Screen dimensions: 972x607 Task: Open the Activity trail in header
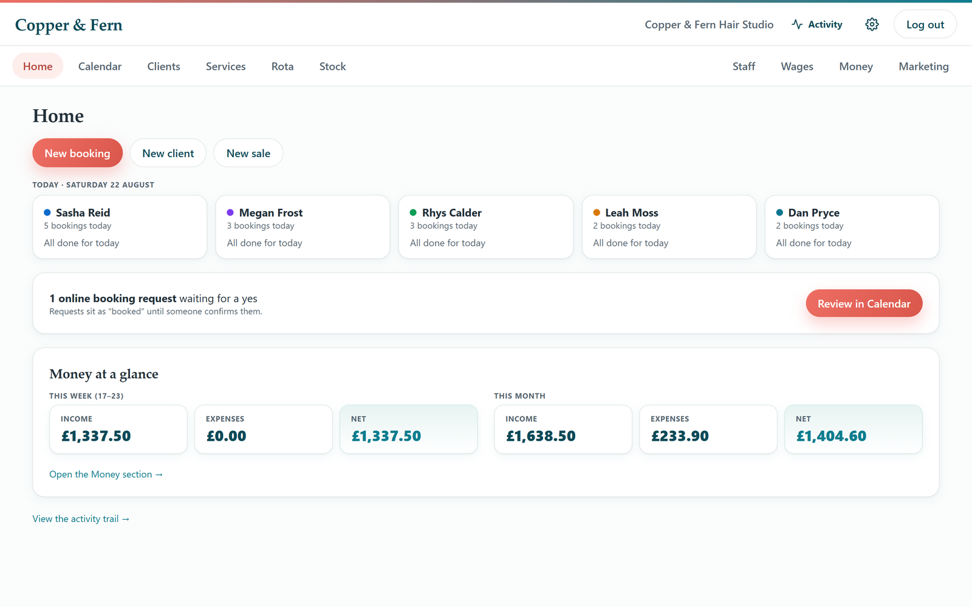[817, 24]
